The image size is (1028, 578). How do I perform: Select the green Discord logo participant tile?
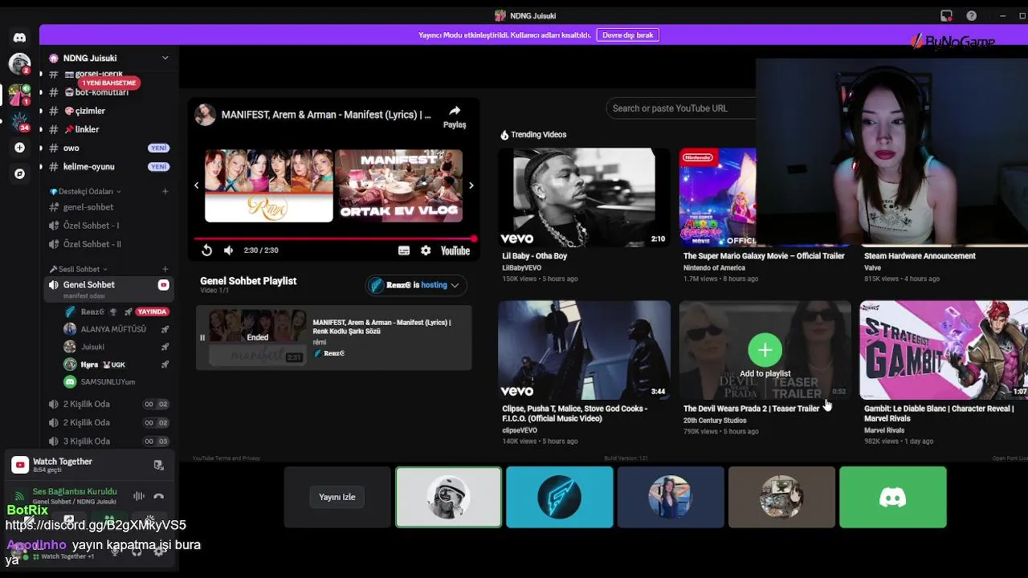(892, 497)
